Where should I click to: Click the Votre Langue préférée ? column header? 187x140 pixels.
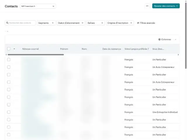[x=137, y=49]
